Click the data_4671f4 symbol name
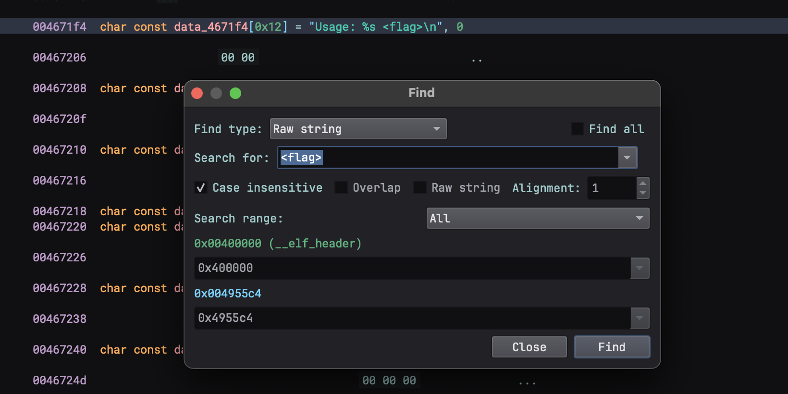Viewport: 788px width, 394px height. [211, 27]
